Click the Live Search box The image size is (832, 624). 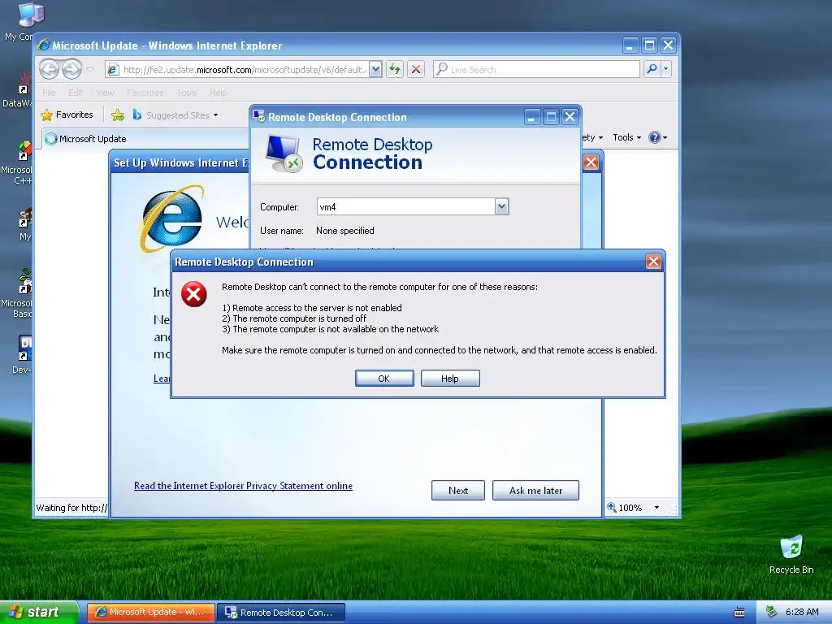pyautogui.click(x=536, y=70)
